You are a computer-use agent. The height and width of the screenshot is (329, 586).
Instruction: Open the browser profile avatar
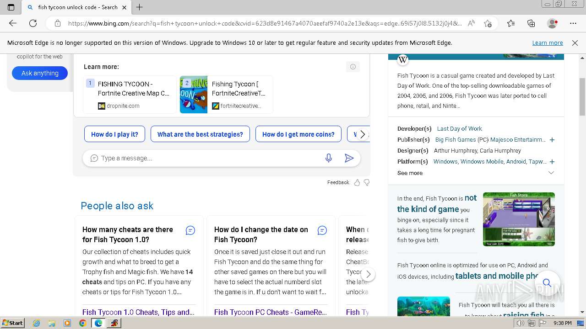tap(552, 23)
